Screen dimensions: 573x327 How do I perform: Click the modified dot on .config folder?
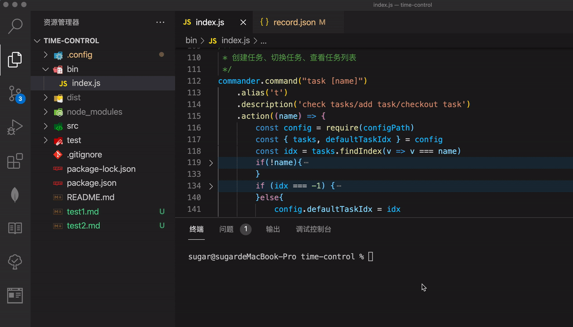tap(161, 55)
